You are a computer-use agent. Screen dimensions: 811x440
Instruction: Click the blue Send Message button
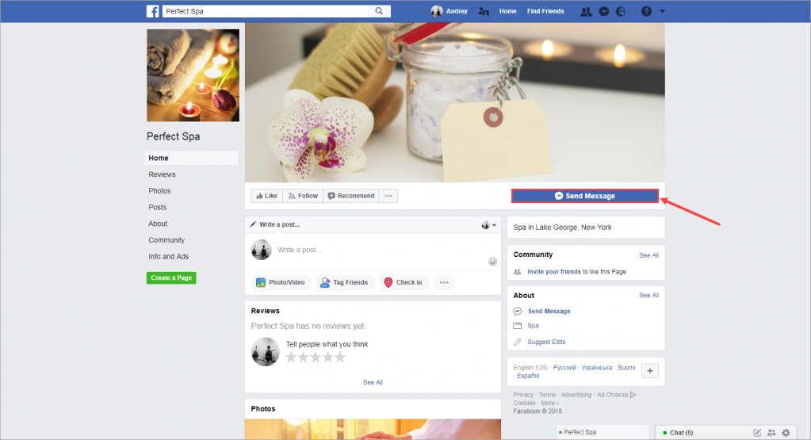(585, 196)
